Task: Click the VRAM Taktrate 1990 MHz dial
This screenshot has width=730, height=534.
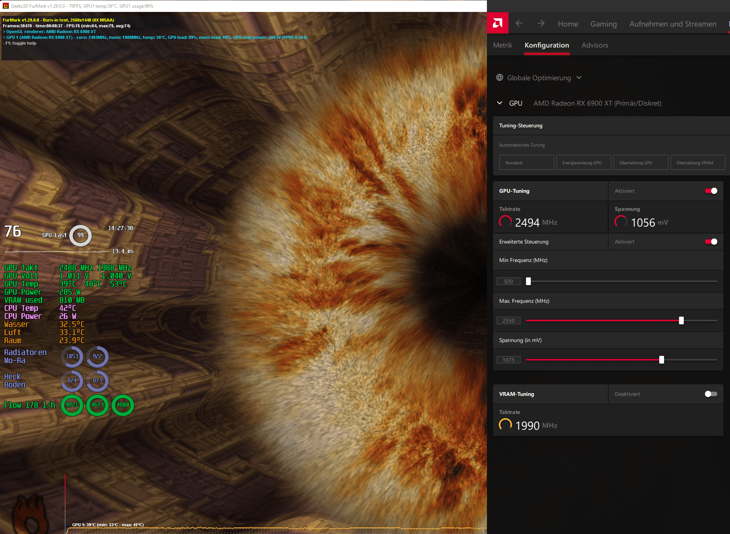Action: [505, 425]
